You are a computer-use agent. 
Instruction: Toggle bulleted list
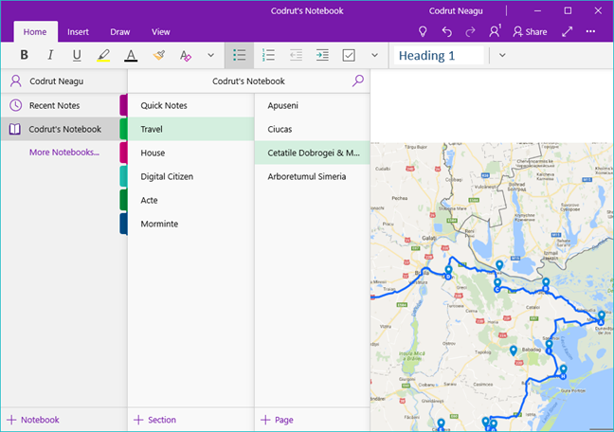click(240, 55)
